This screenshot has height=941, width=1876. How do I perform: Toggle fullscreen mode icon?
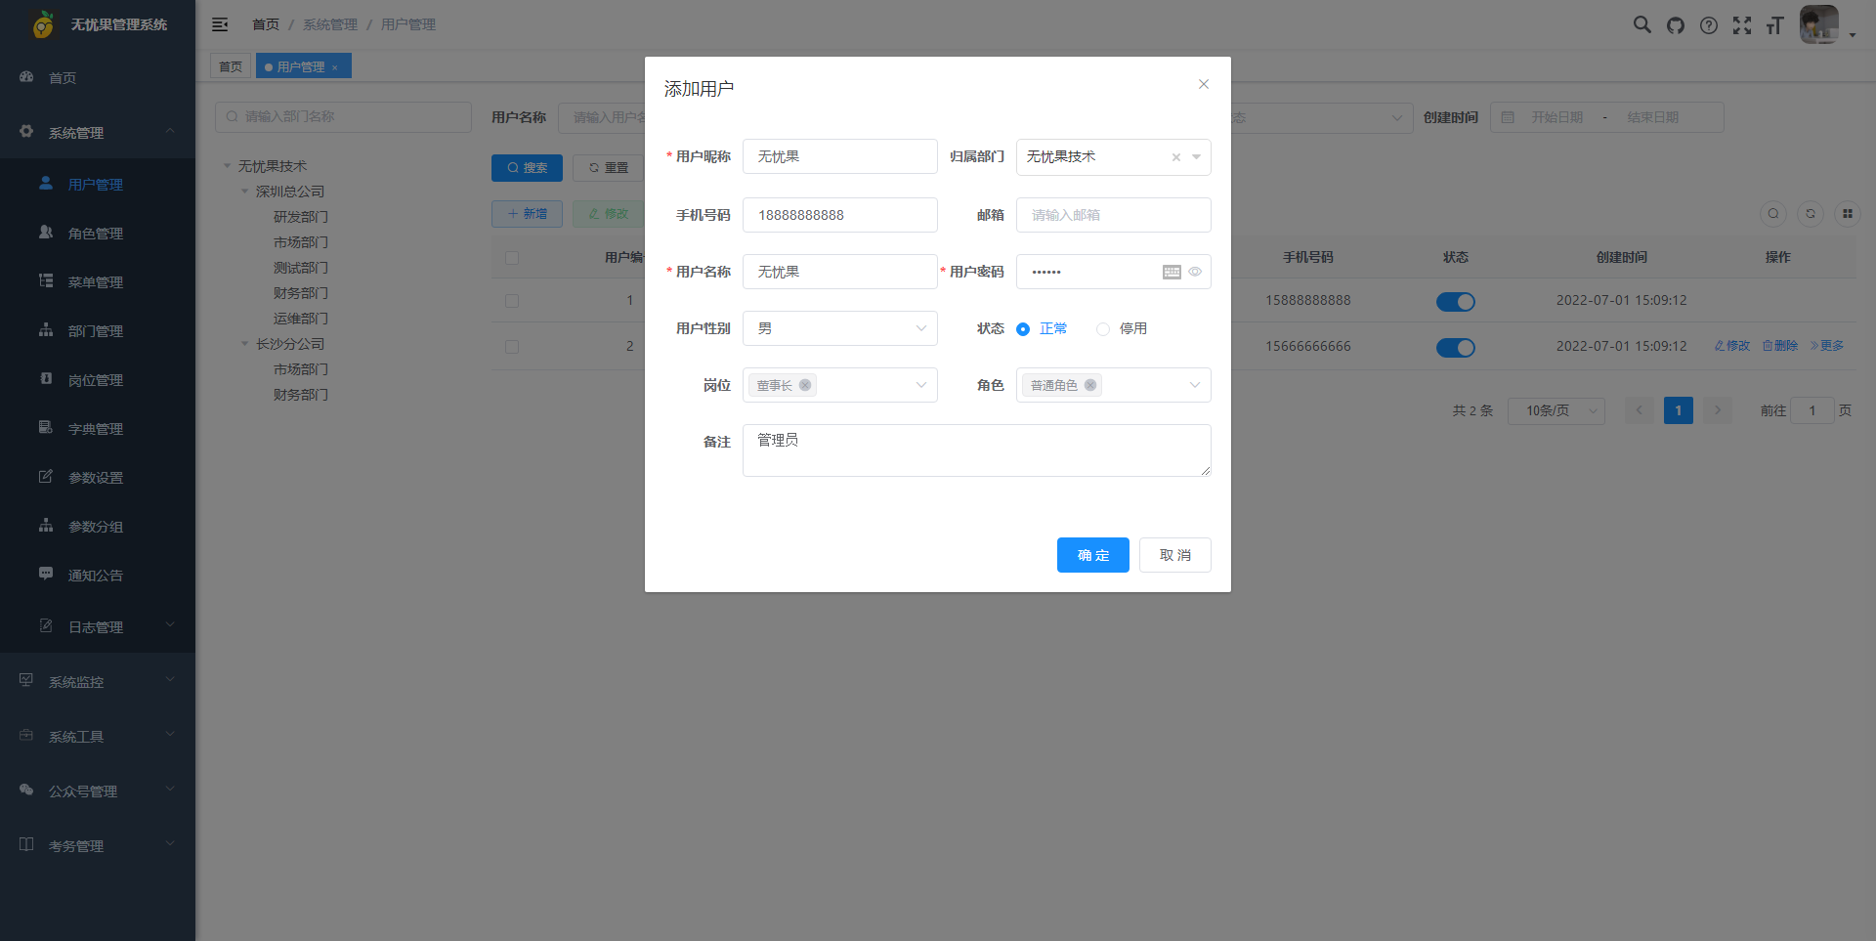1742,25
